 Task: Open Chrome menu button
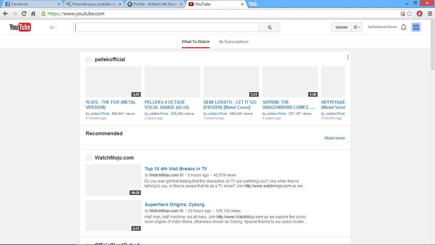430,14
